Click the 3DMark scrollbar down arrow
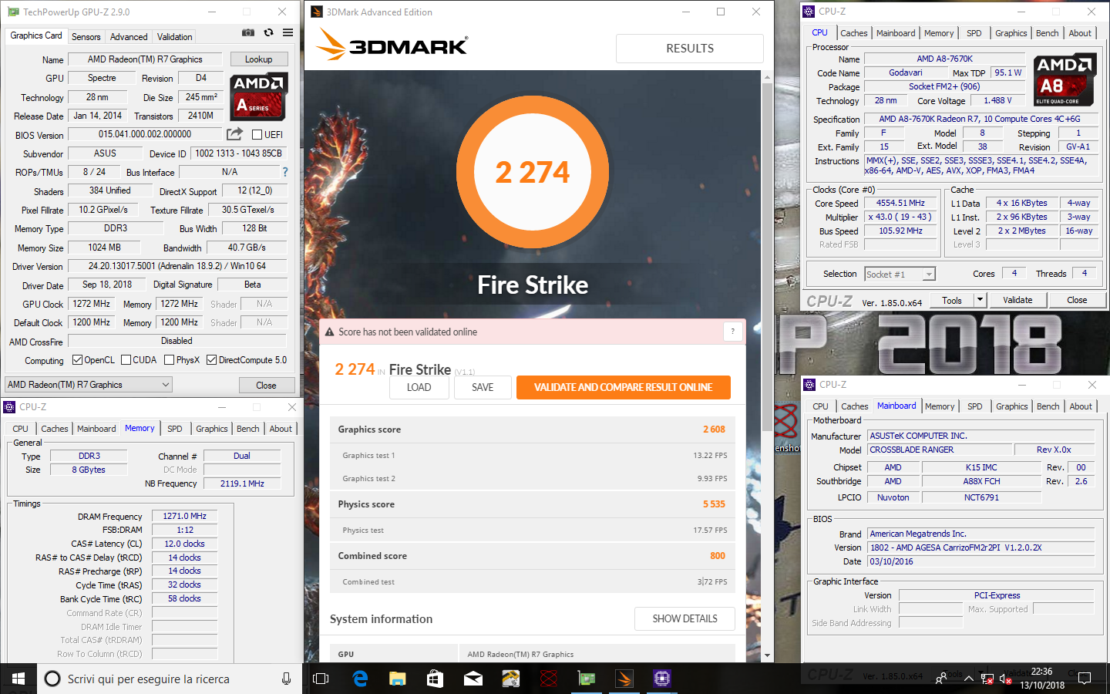 pyautogui.click(x=767, y=655)
